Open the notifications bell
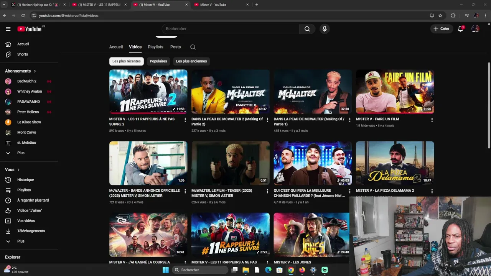This screenshot has width=491, height=276. [x=461, y=29]
